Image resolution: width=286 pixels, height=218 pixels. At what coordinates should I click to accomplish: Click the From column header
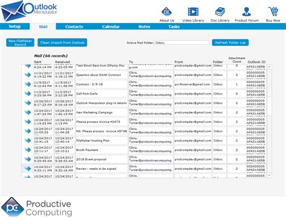point(179,62)
